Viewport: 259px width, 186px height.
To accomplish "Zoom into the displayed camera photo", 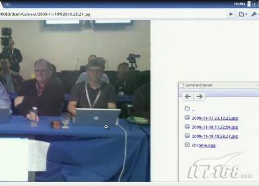I will pyautogui.click(x=75, y=101).
